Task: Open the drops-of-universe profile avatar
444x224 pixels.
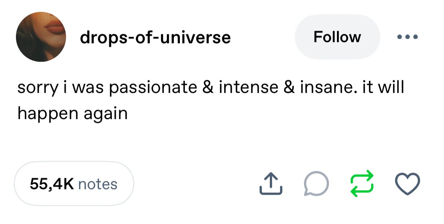Action: tap(41, 37)
